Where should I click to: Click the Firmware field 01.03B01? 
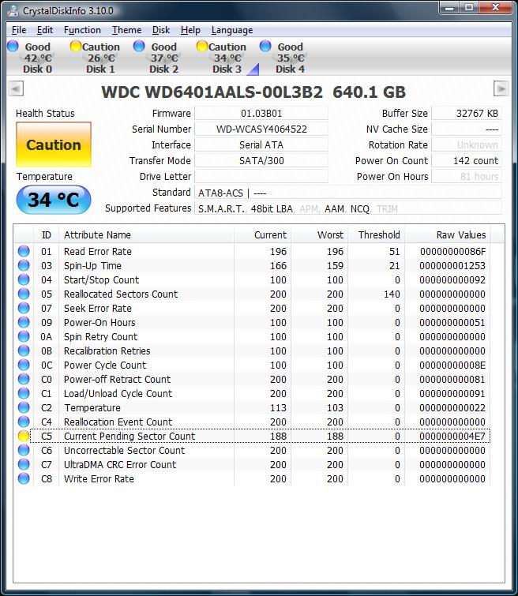point(261,113)
